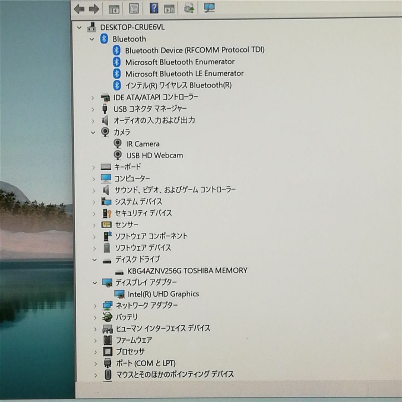Screen dimensions: 402x402
Task: Click the センサー category icon
Action: click(x=106, y=224)
